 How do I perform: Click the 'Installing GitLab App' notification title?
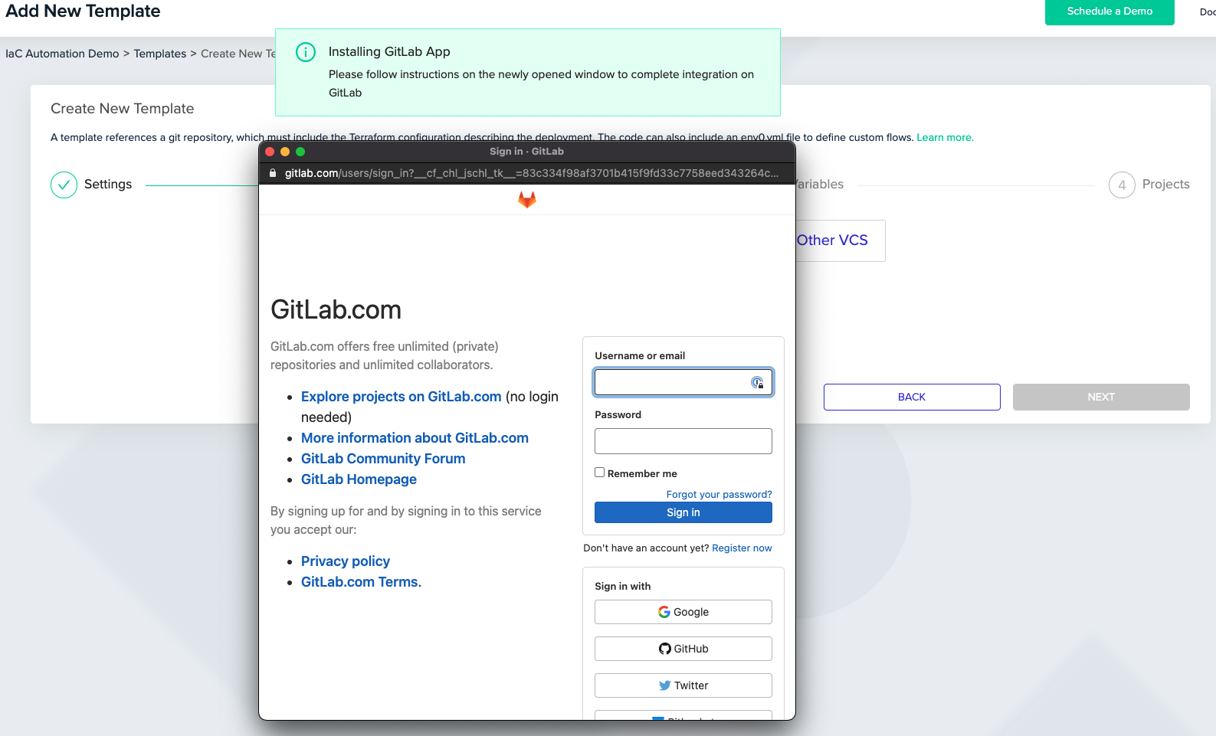pyautogui.click(x=389, y=52)
